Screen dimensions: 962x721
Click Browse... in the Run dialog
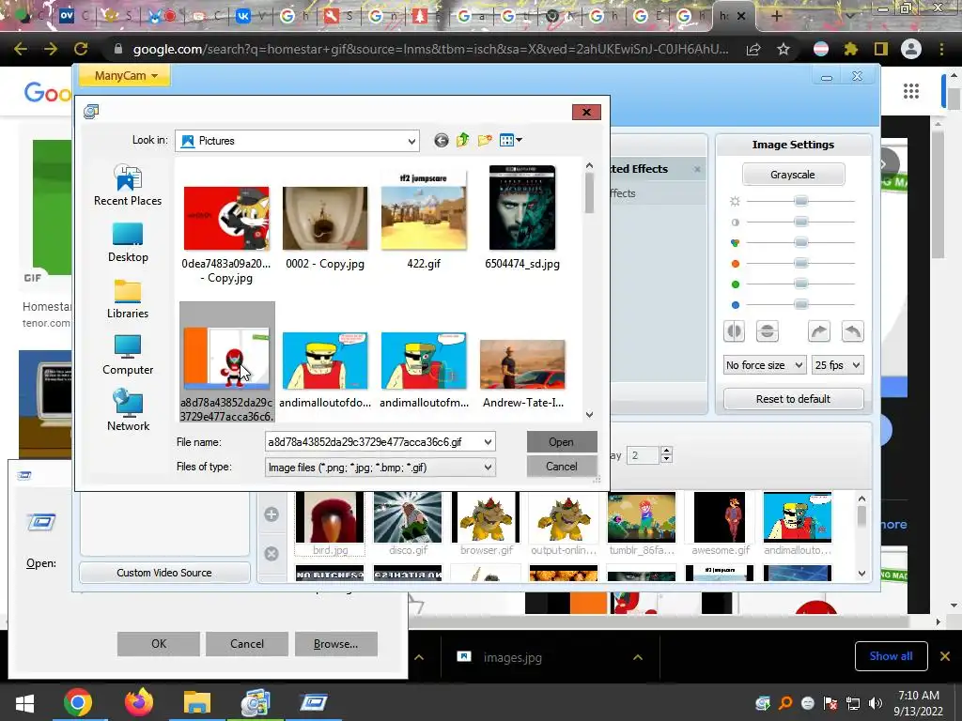click(x=335, y=644)
